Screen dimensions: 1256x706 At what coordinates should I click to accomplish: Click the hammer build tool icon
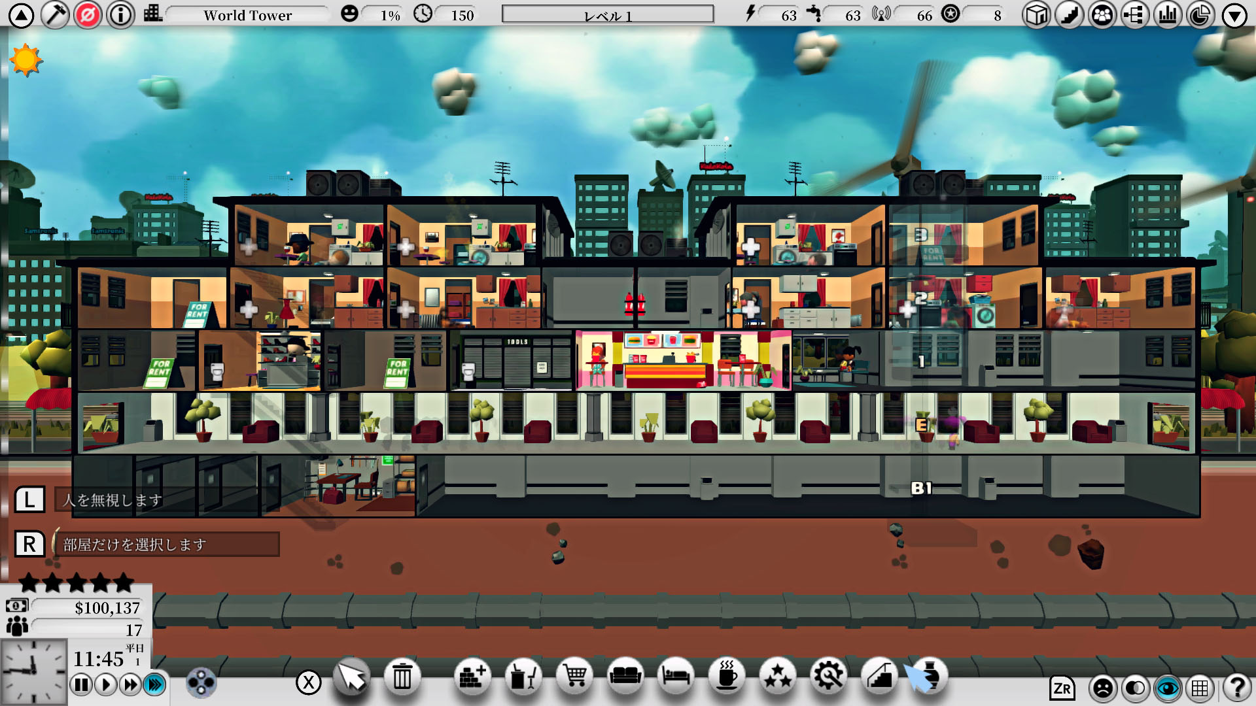coord(55,14)
